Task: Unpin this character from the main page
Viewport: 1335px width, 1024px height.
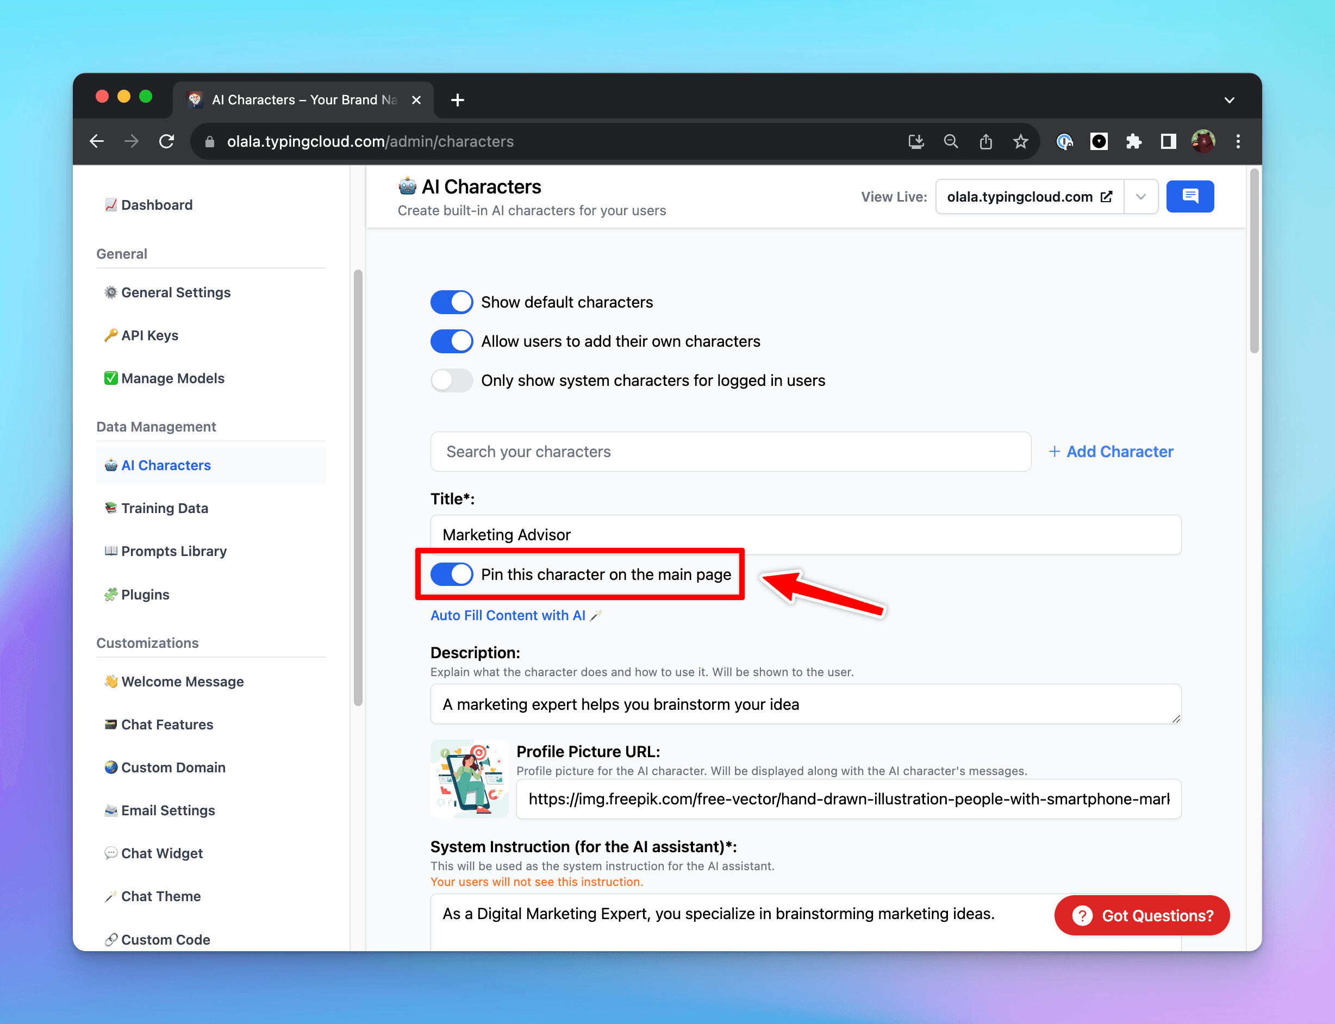Action: [451, 573]
